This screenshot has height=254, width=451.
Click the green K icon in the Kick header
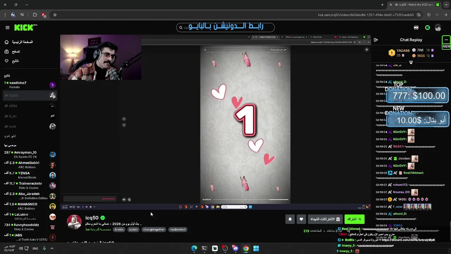[x=427, y=28]
